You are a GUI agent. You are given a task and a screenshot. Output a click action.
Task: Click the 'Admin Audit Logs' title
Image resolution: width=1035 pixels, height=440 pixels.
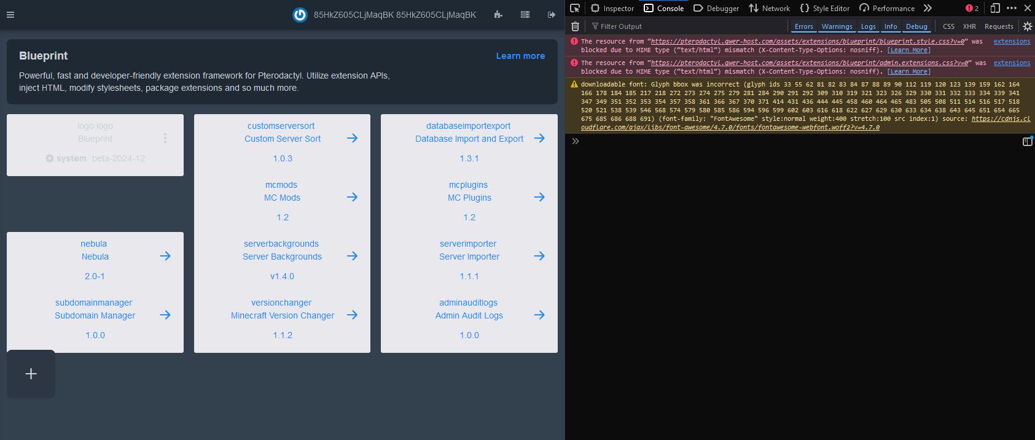coord(469,315)
